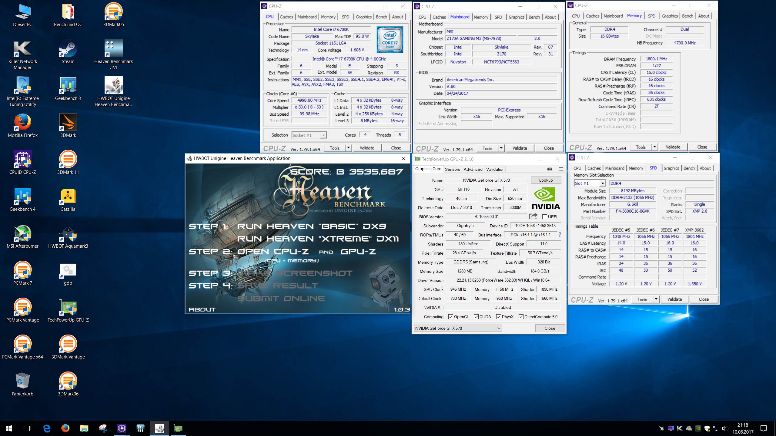Switch to Graphics tab in SPD window
This screenshot has height=436, width=776.
tap(671, 168)
